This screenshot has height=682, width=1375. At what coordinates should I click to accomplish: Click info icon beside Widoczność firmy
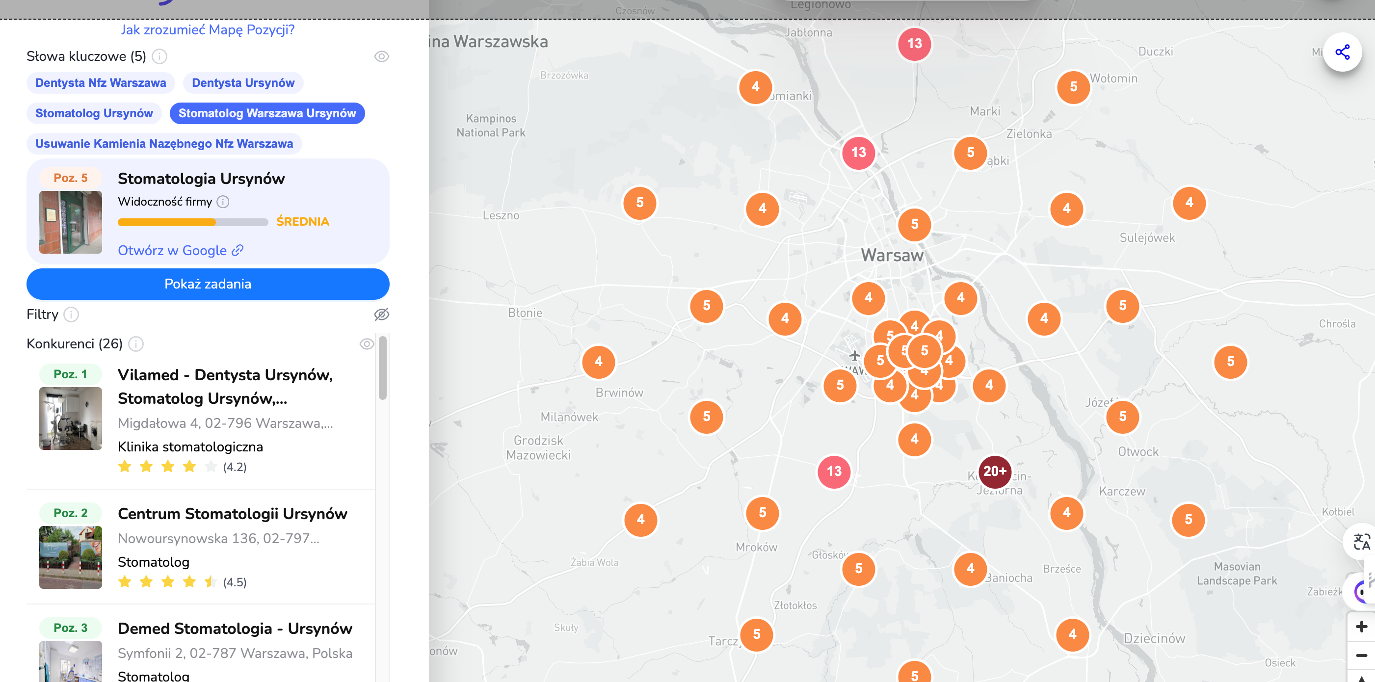click(x=223, y=202)
